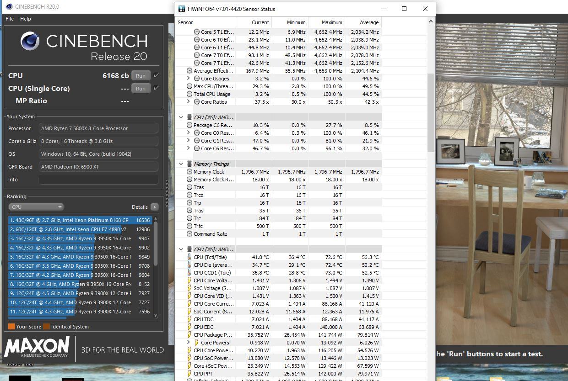Click the ranking list scroll up arrow
Screen dimensions: 568x381
(156, 219)
